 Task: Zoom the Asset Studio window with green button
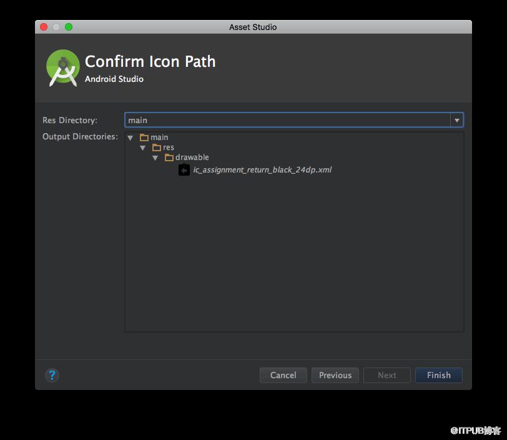(69, 27)
